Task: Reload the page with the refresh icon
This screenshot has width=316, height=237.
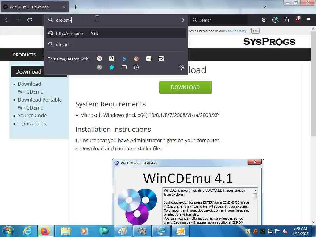Action: (30, 20)
